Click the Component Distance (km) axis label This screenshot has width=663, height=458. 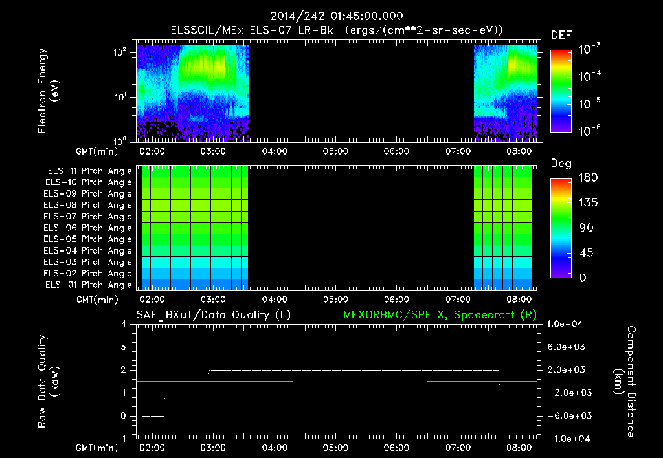click(x=625, y=382)
